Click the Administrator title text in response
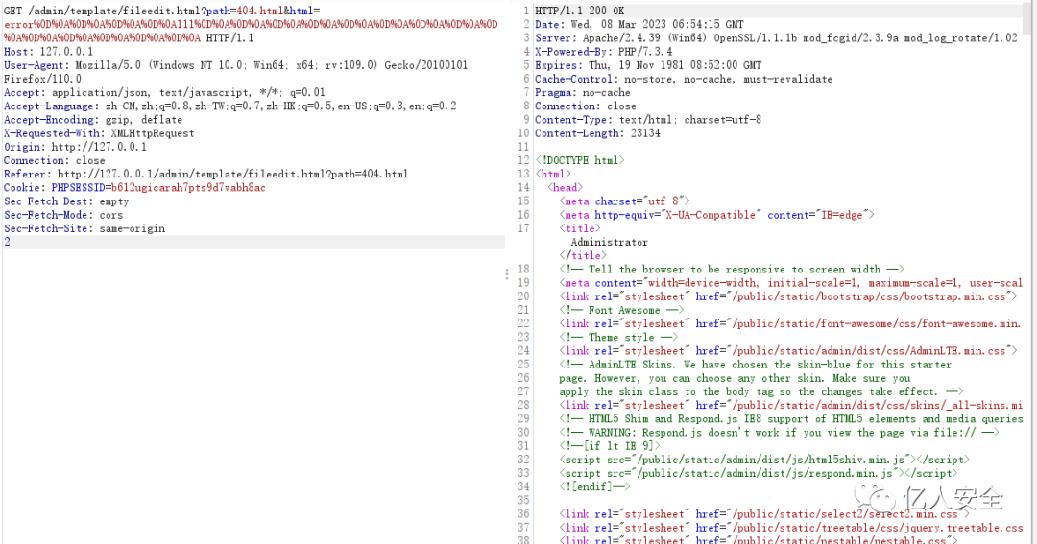1037x544 pixels. point(610,242)
